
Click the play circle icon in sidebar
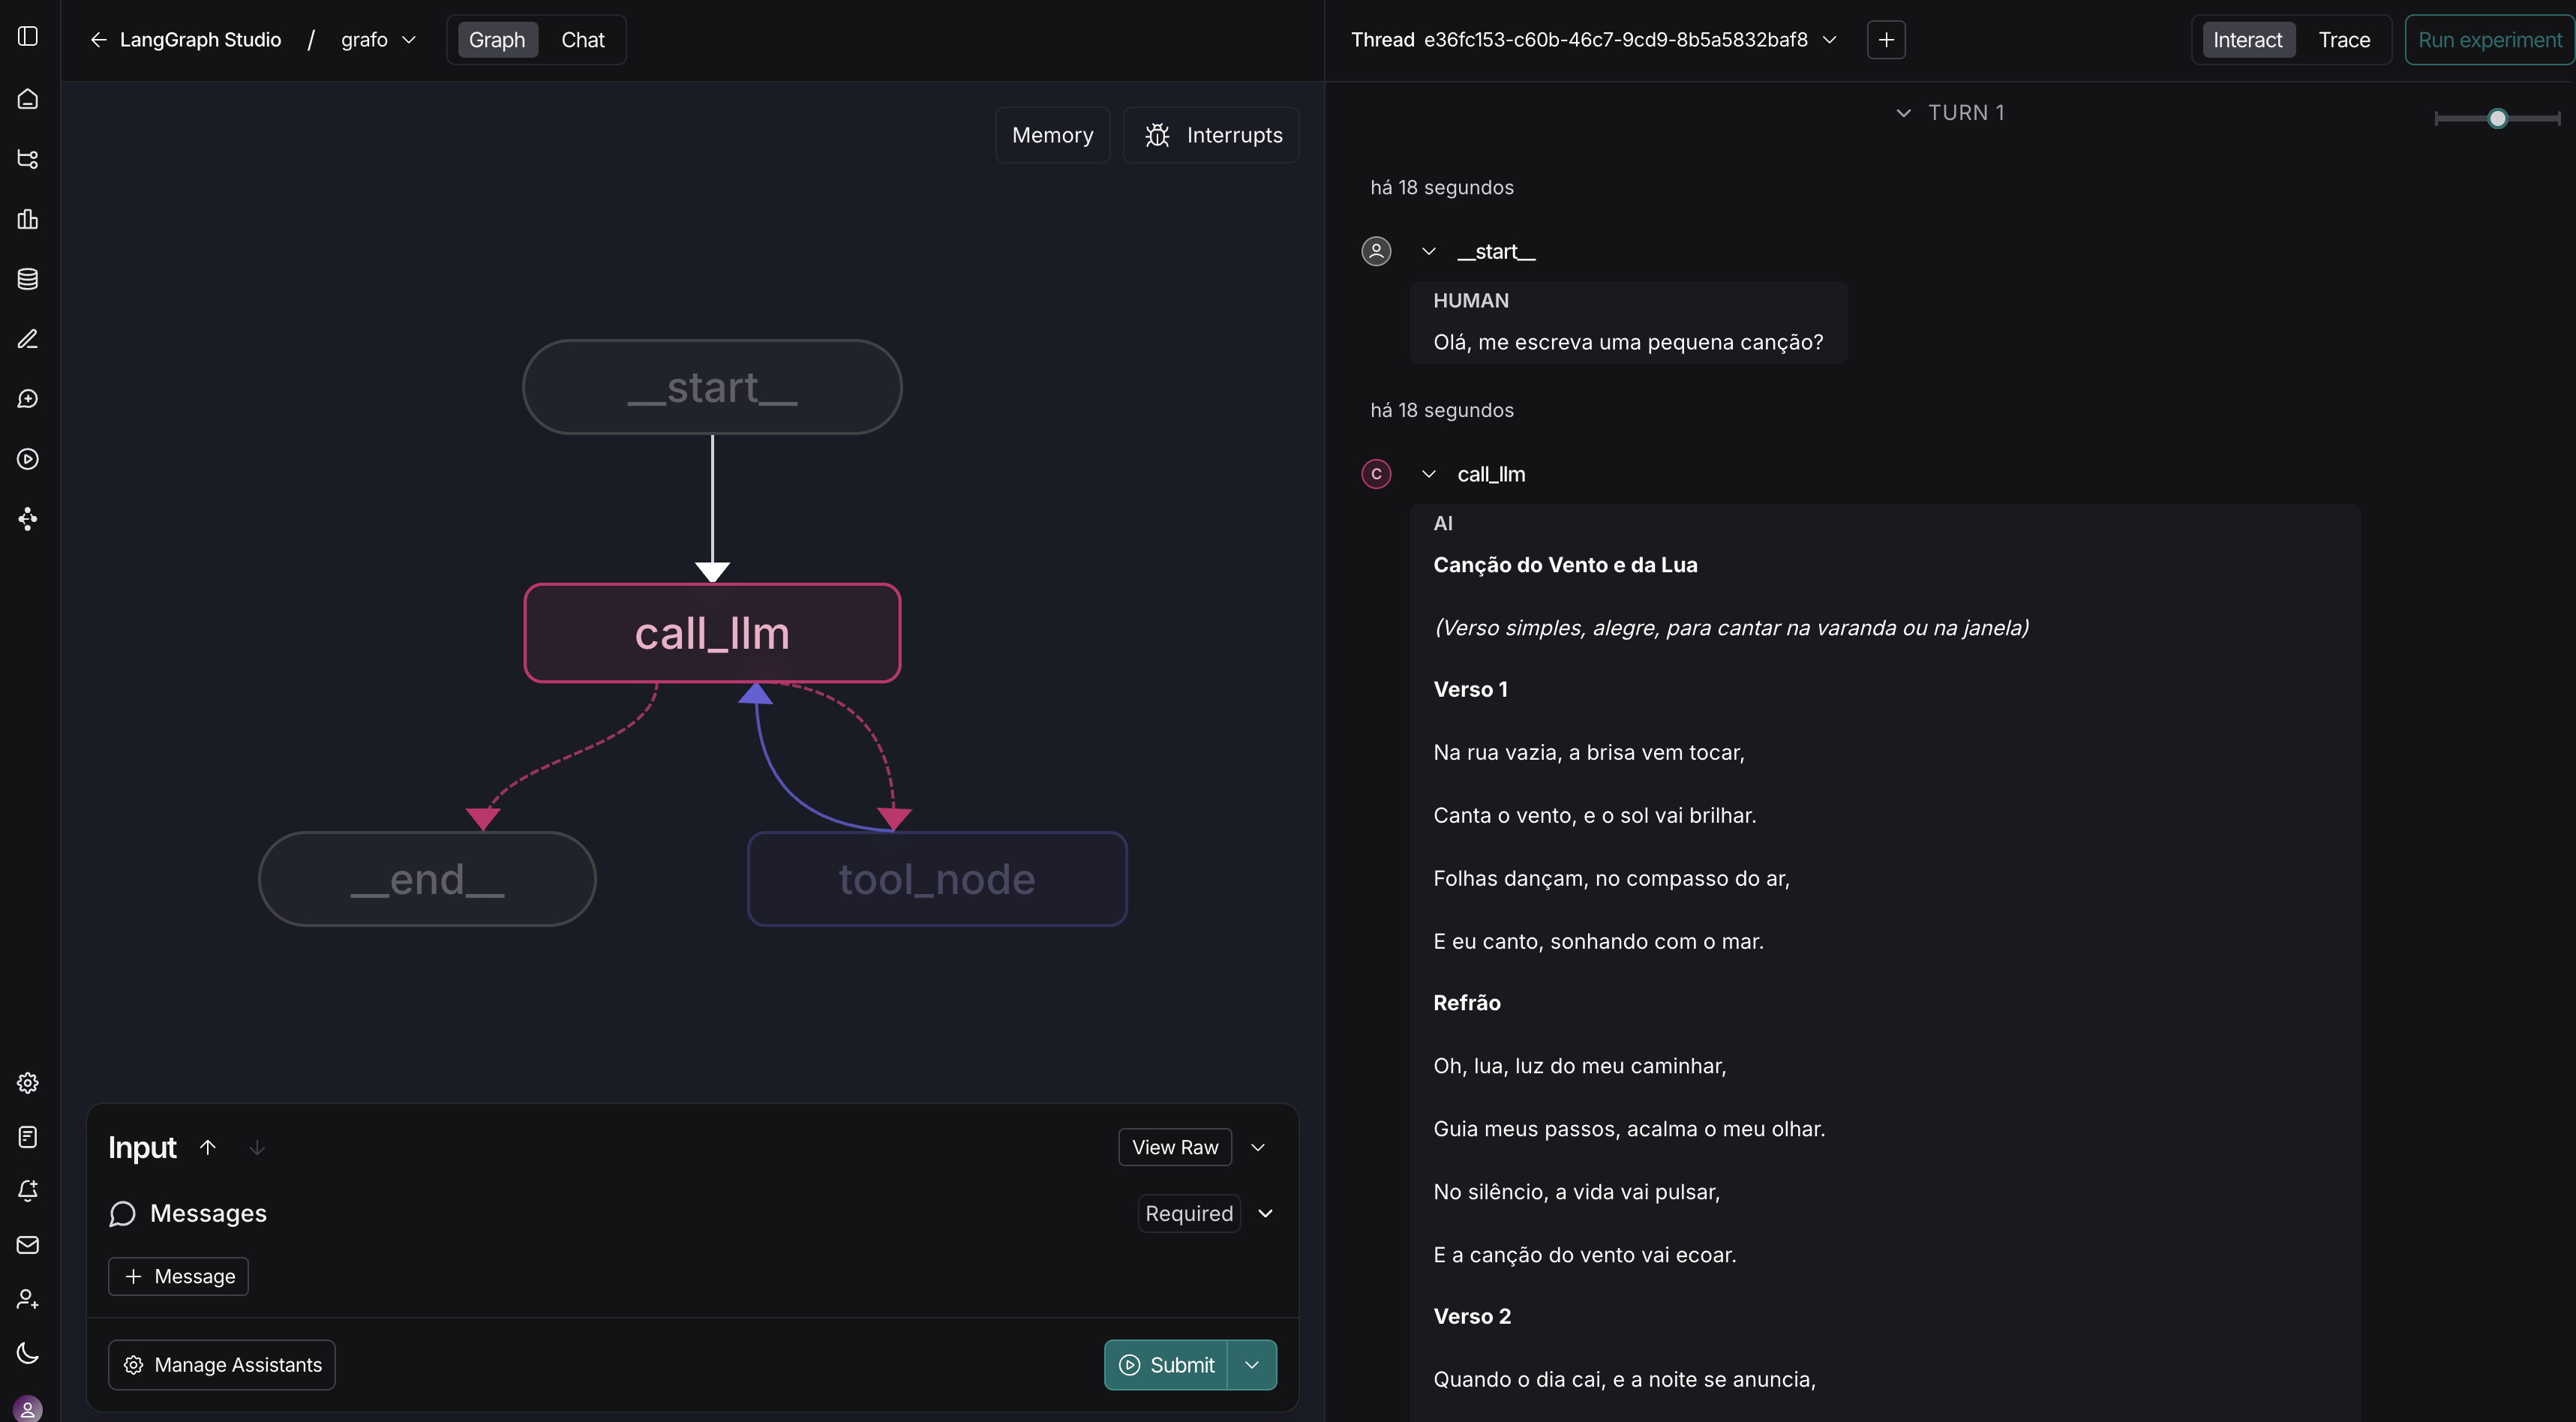tap(28, 459)
